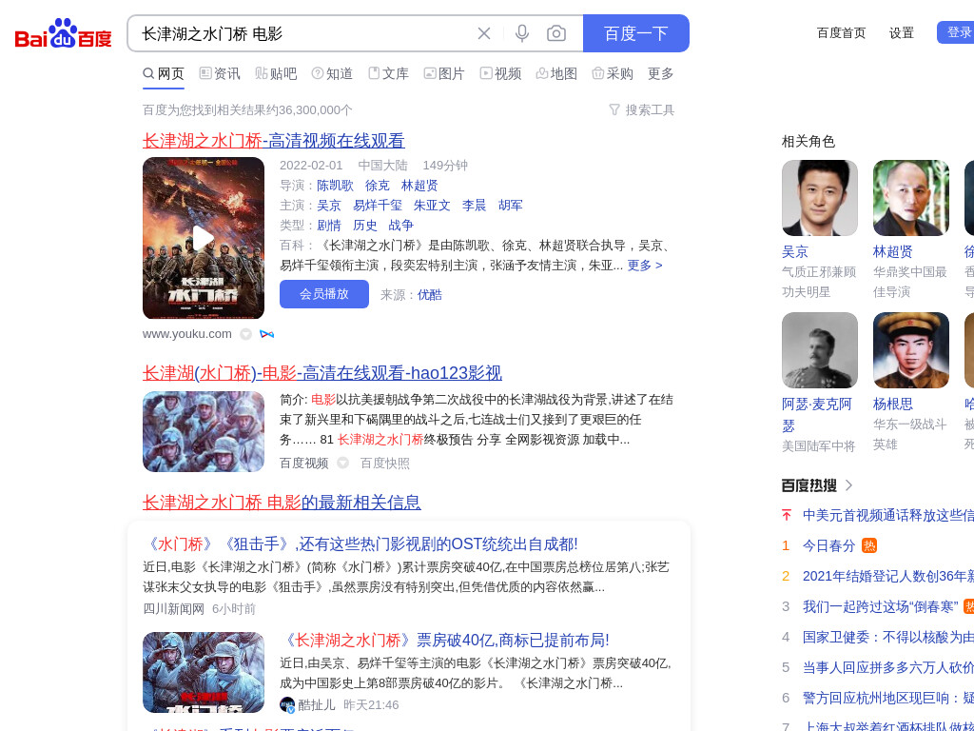Screen dimensions: 974x731
Task: Open the pinned 中美元首视频通话 hot search
Action: [x=888, y=515]
